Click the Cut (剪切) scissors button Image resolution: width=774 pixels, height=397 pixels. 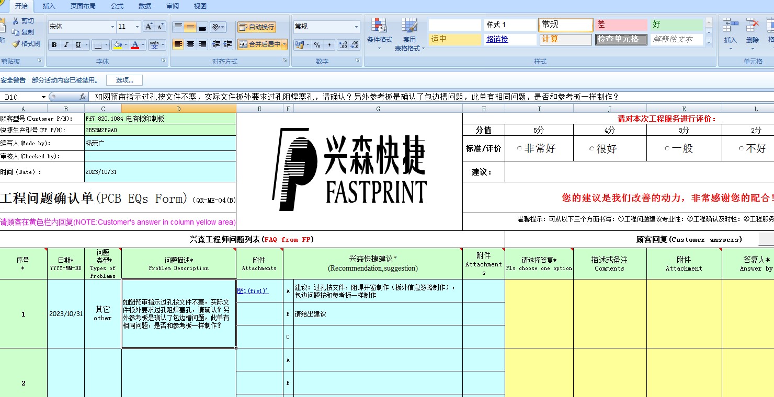(23, 21)
